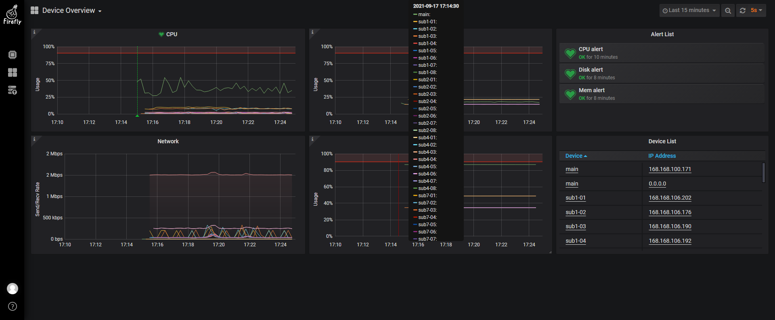This screenshot has width=775, height=320.
Task: Click info icon of top middle panel
Action: pyautogui.click(x=312, y=32)
